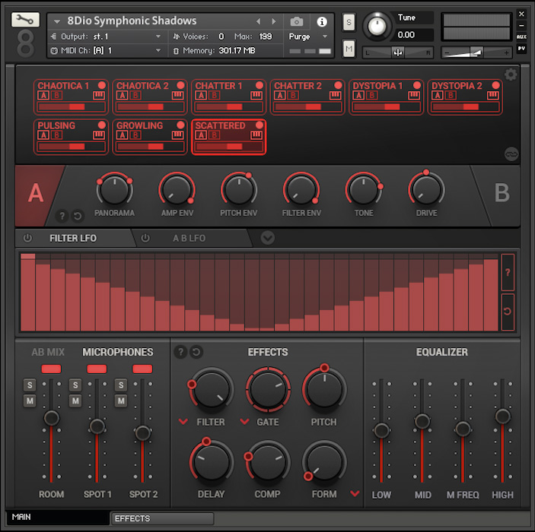Solo the SPOT 2 microphone

click(x=121, y=385)
